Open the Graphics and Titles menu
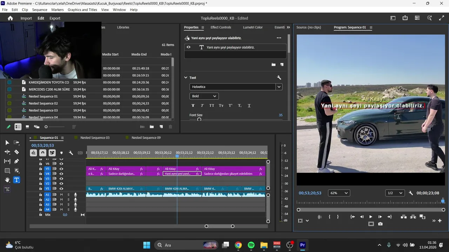This screenshot has height=252, width=449. coord(82,10)
